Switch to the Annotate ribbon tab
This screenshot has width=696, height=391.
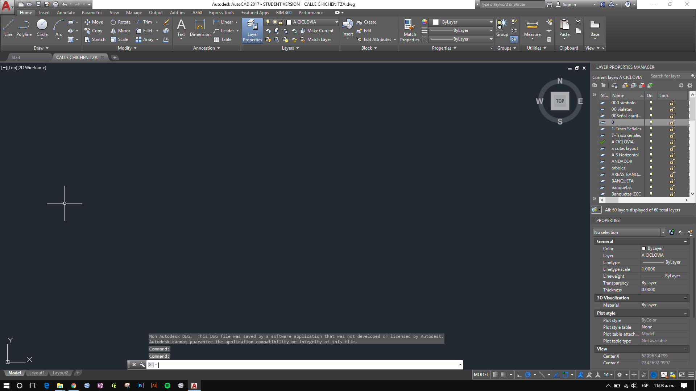tap(66, 13)
